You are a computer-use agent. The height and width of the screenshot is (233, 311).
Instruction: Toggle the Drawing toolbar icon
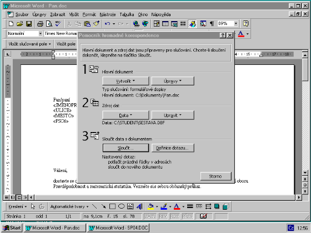[192, 24]
